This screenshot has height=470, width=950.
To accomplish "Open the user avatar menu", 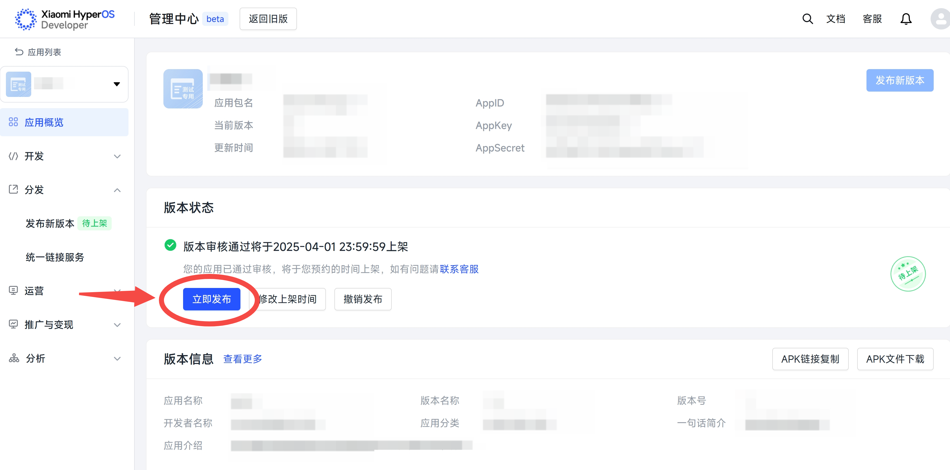I will [940, 19].
